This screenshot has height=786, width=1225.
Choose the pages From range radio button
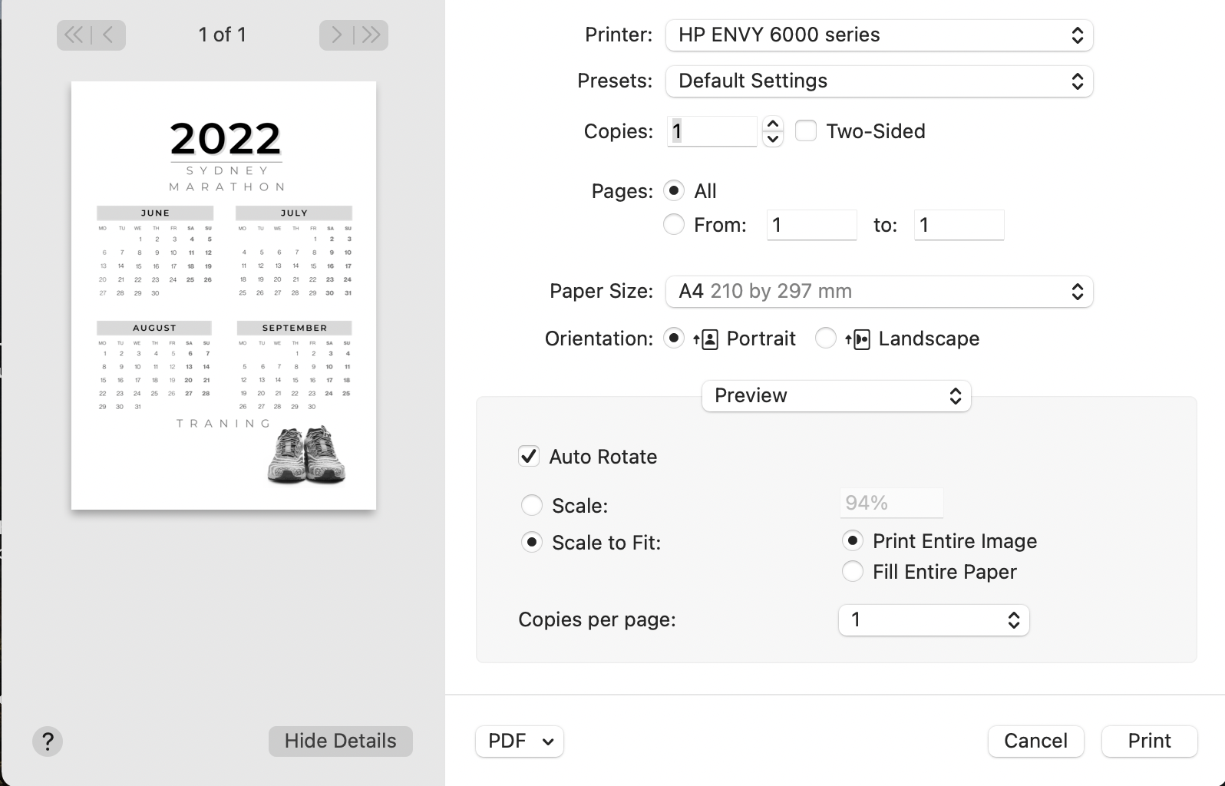click(674, 225)
